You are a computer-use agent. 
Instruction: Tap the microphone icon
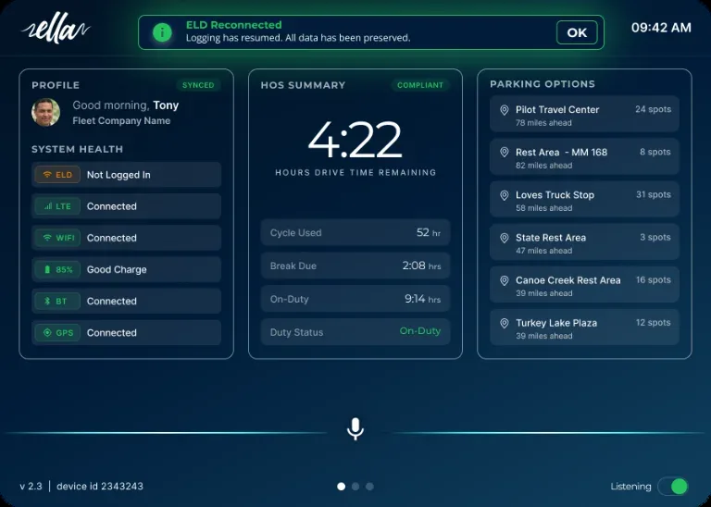point(355,428)
